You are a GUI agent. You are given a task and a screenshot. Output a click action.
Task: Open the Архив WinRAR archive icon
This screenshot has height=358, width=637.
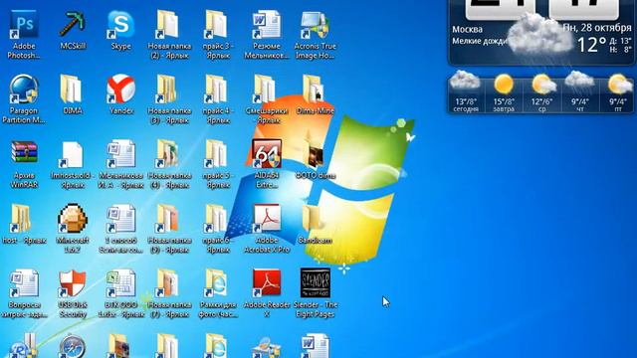pyautogui.click(x=24, y=164)
